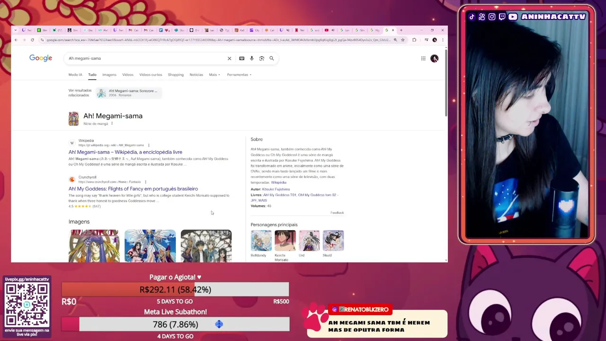Screen dimensions: 606x341
Task: Switch to Shopping search tab
Action: click(x=176, y=75)
